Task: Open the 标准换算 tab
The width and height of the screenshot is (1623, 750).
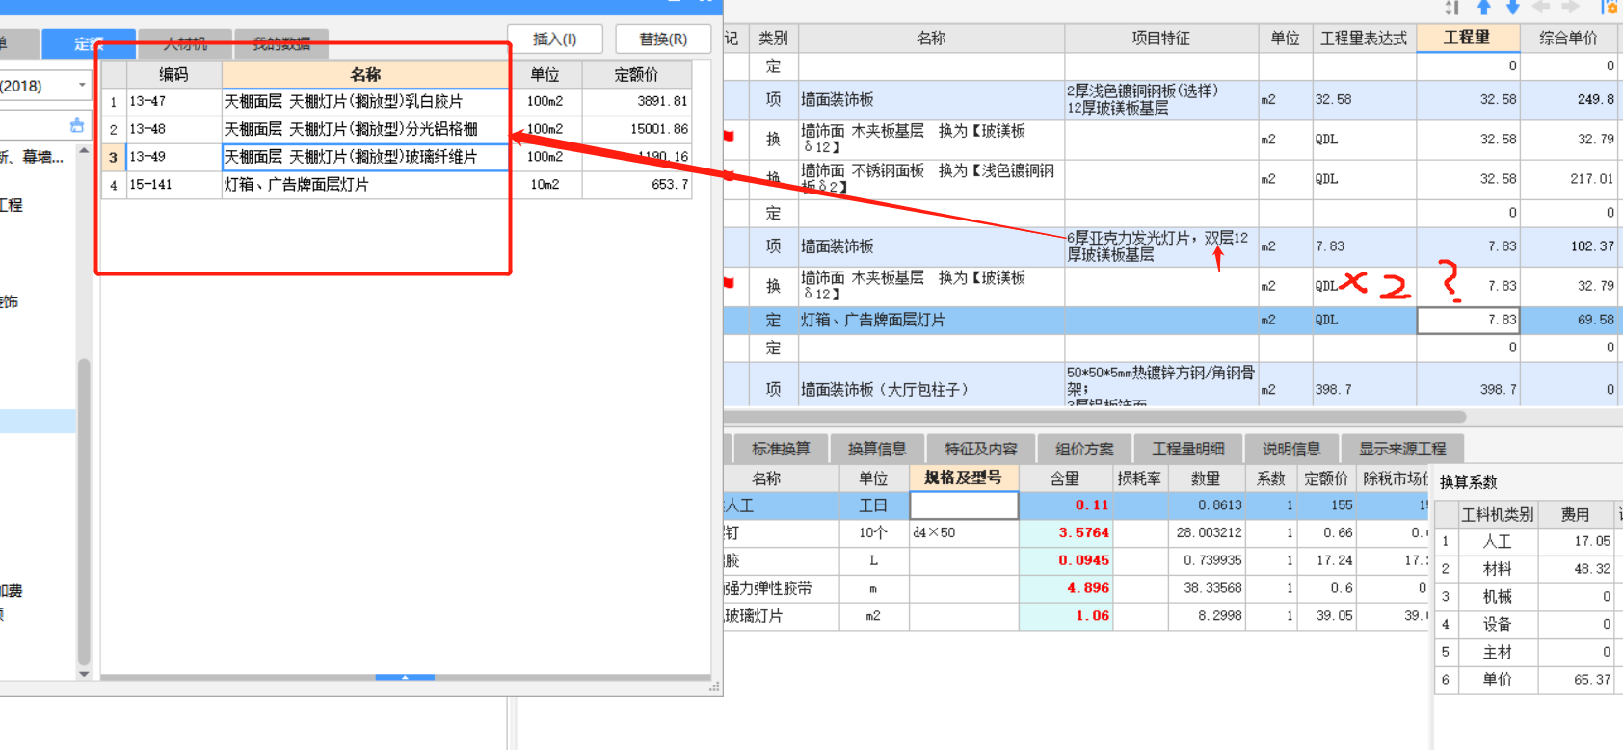Action: coord(781,449)
